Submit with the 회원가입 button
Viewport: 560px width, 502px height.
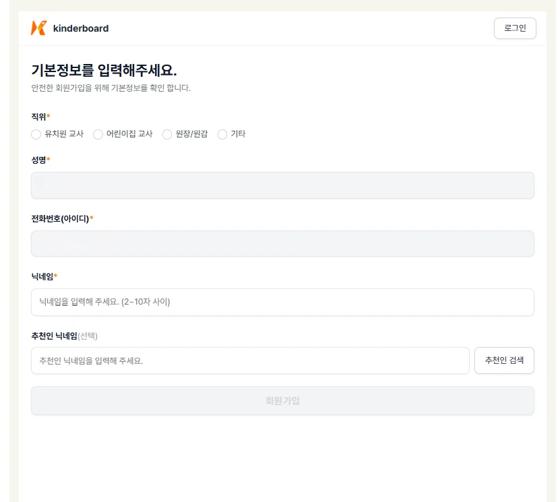282,401
